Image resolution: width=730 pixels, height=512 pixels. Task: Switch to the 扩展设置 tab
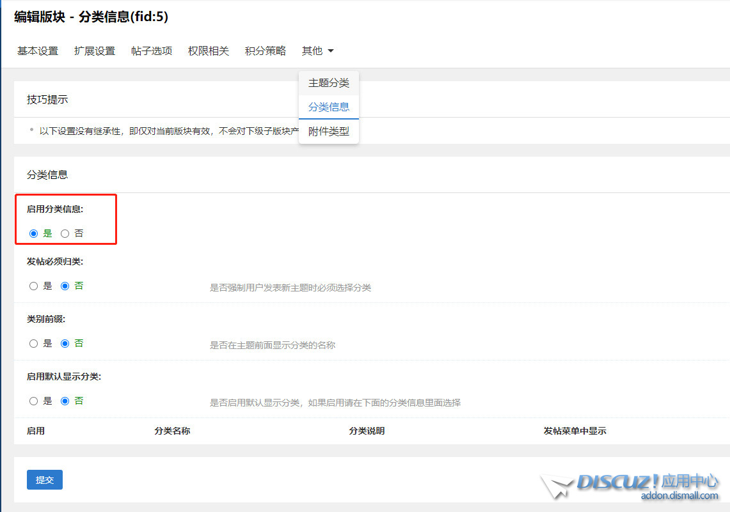point(95,50)
